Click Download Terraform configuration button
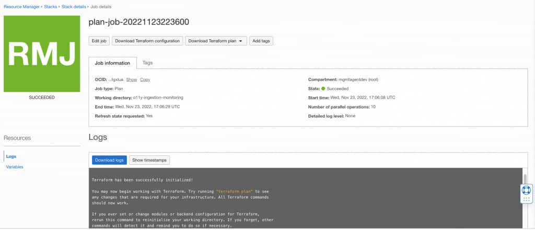 coord(147,41)
